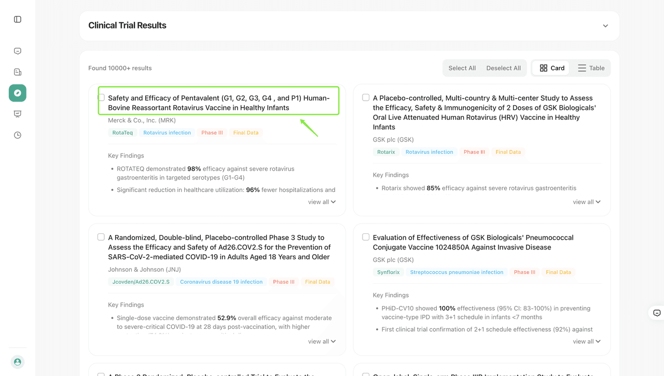Open the chat bubble widget on the right edge
This screenshot has height=376, width=664.
[x=657, y=313]
